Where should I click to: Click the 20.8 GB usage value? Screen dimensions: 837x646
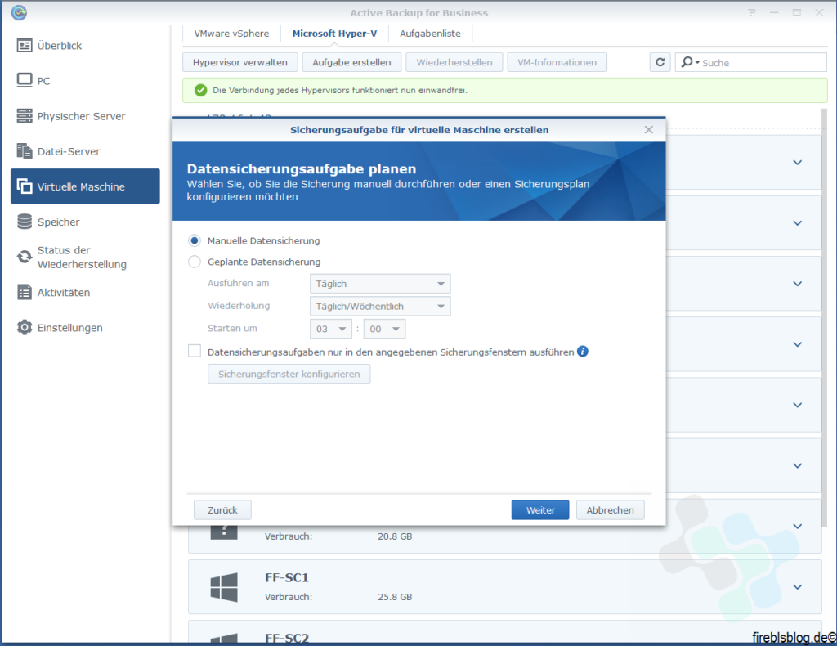coord(395,536)
